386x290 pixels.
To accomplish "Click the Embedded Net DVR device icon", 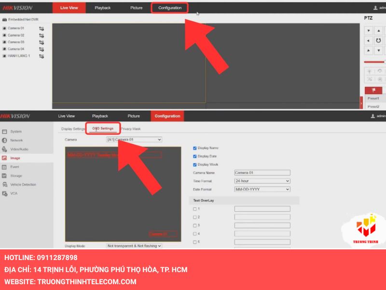I will [x=4, y=19].
